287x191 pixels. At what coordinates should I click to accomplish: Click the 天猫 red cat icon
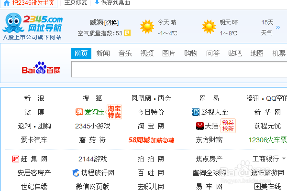pos(199,126)
